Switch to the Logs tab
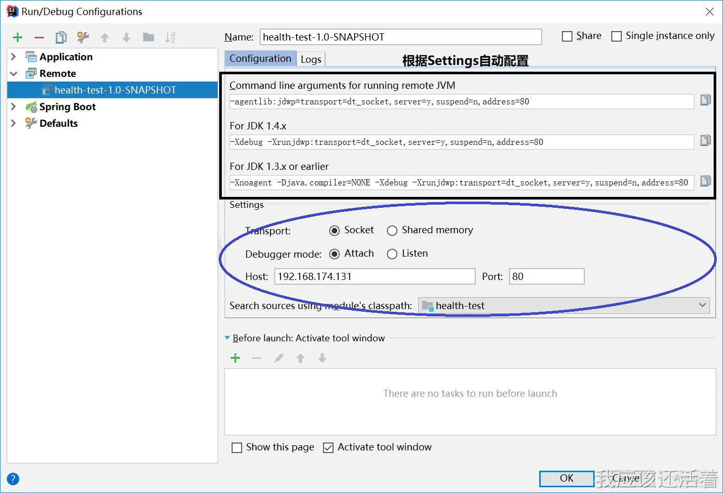Viewport: 723px width, 493px height. pyautogui.click(x=311, y=59)
